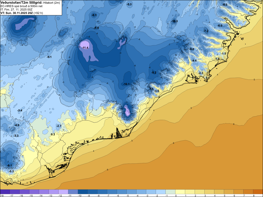Viewport: 263px width, 197px height.
Task: Click the legend scale label '-14'
Action: 41,195
